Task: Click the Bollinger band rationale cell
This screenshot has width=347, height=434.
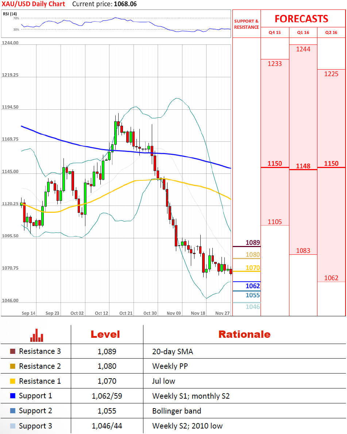Action: pyautogui.click(x=177, y=411)
